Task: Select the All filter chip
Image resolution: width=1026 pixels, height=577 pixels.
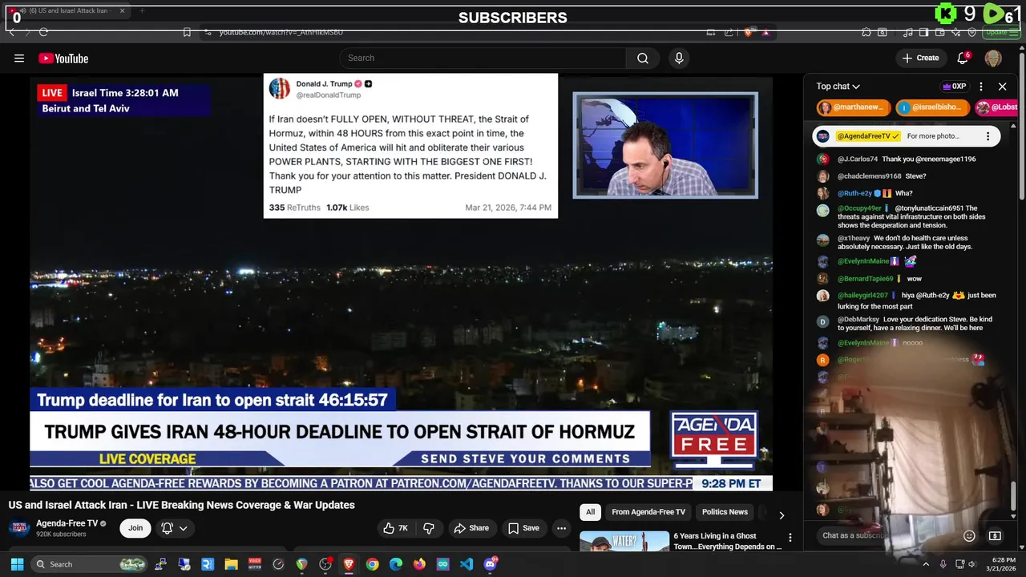Action: pyautogui.click(x=591, y=512)
